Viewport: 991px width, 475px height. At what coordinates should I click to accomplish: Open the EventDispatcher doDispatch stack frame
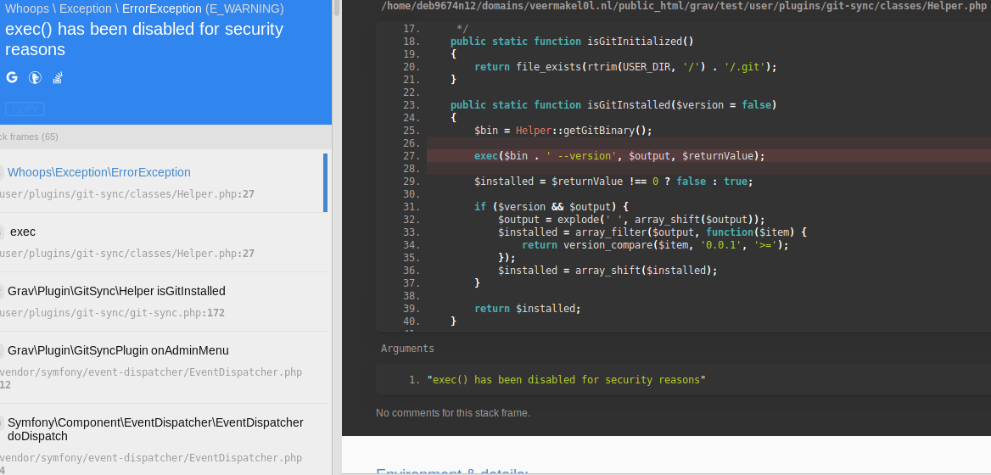tap(164, 439)
